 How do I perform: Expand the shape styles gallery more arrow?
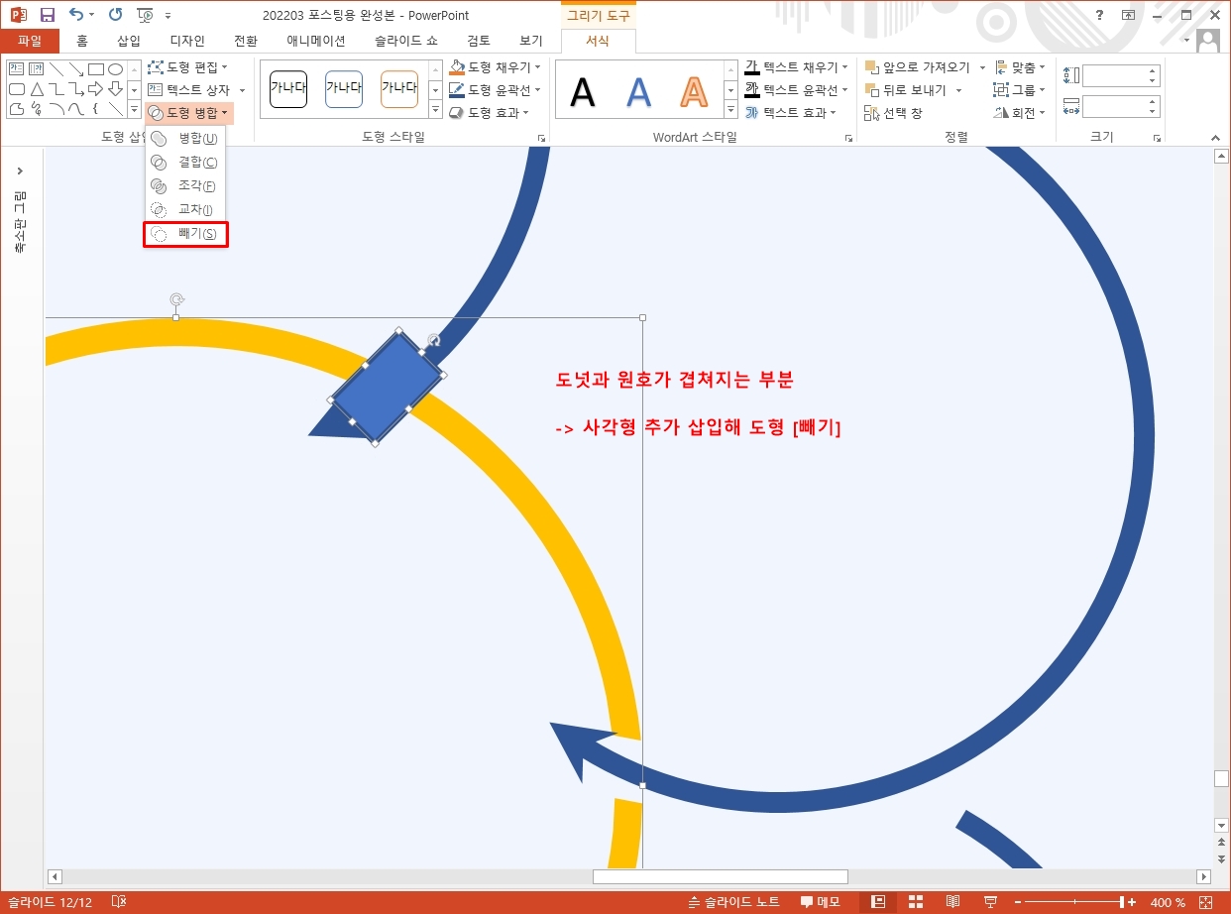(435, 110)
